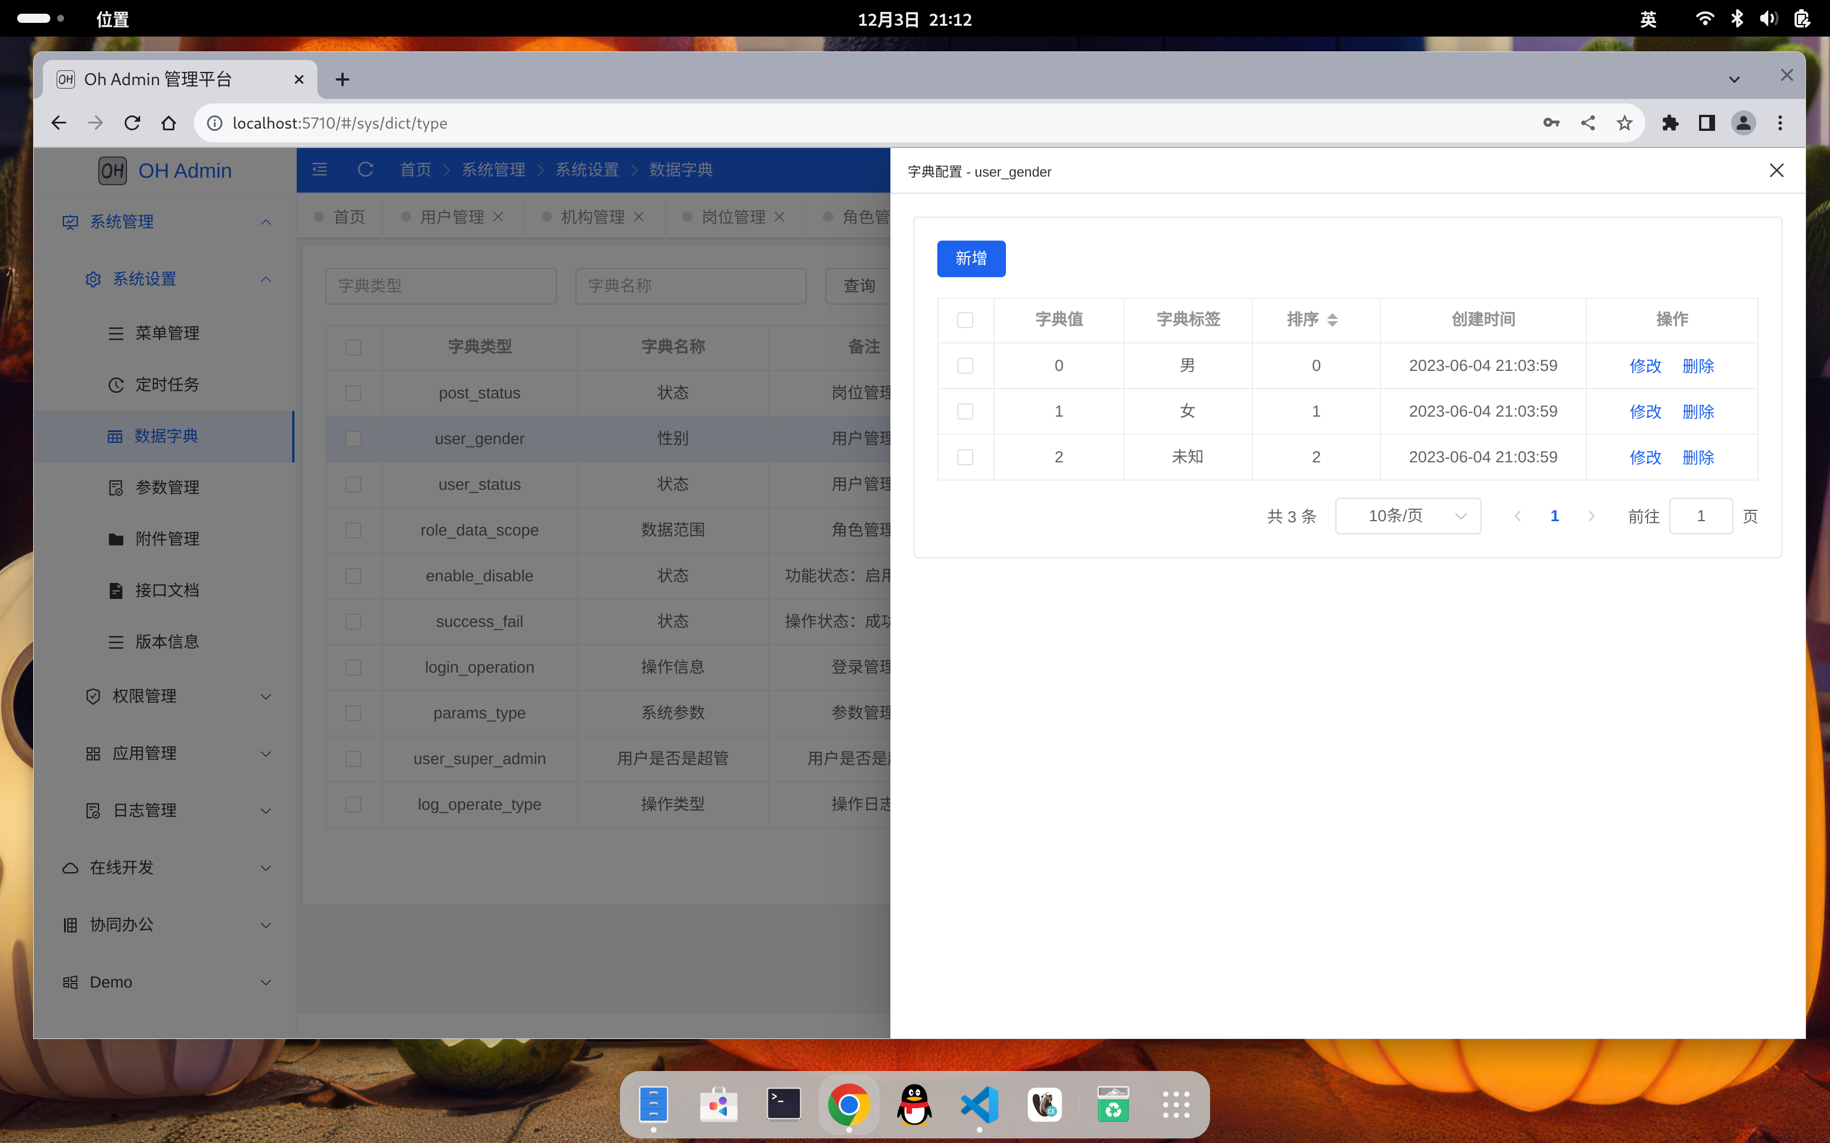
Task: Close the 岗位管理 tab
Action: point(779,217)
